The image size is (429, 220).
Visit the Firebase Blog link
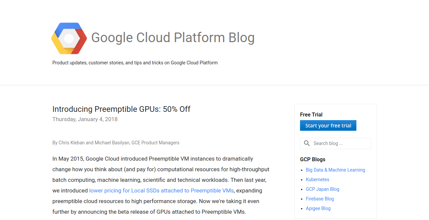pyautogui.click(x=320, y=199)
